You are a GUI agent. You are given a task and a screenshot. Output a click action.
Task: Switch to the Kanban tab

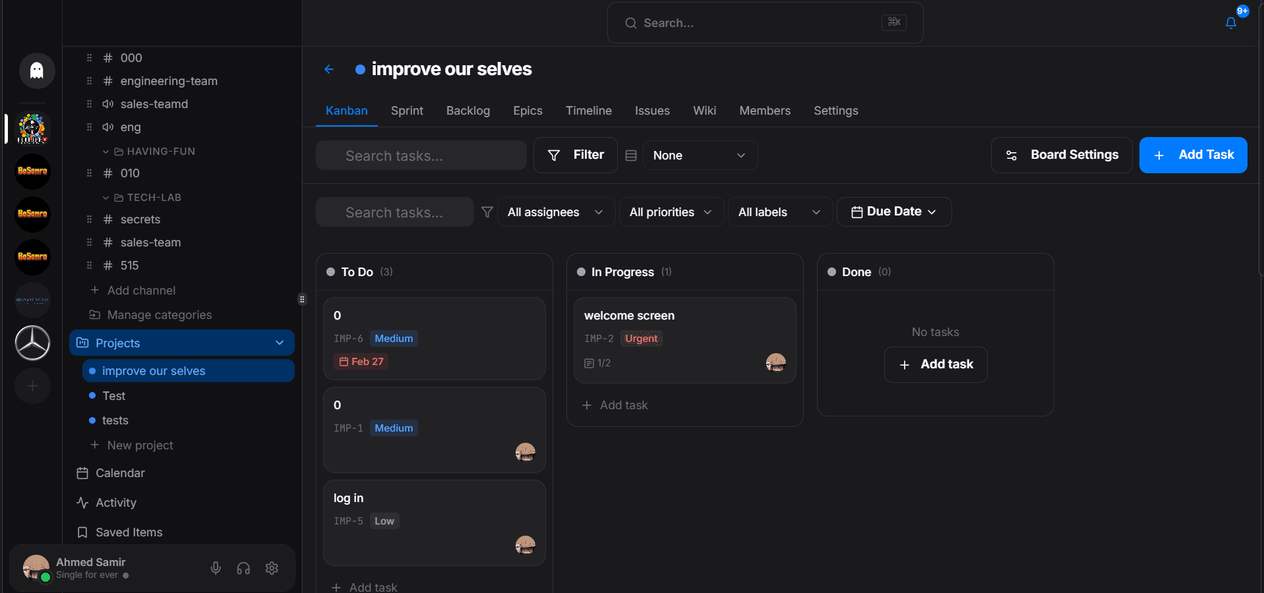click(x=347, y=111)
